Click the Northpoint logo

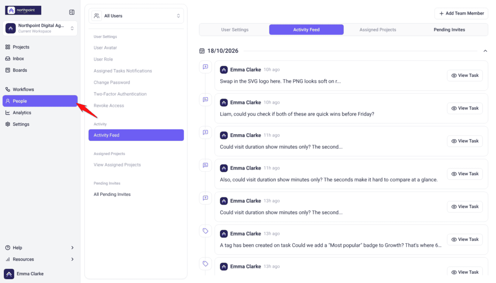[23, 10]
